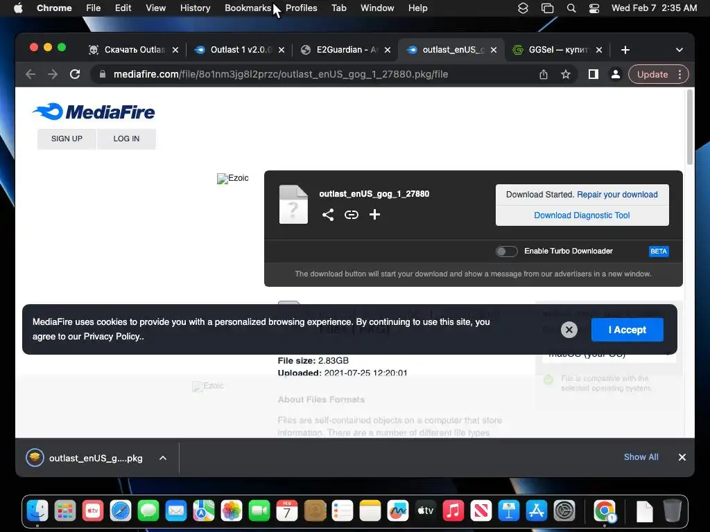The height and width of the screenshot is (532, 710).
Task: Open Calendar from the dock
Action: point(287,511)
